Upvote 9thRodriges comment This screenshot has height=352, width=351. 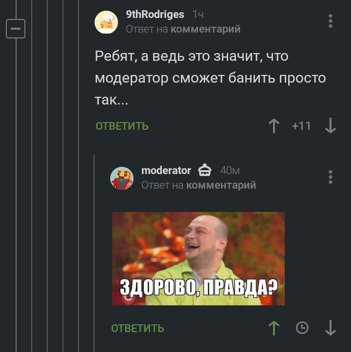(x=274, y=126)
